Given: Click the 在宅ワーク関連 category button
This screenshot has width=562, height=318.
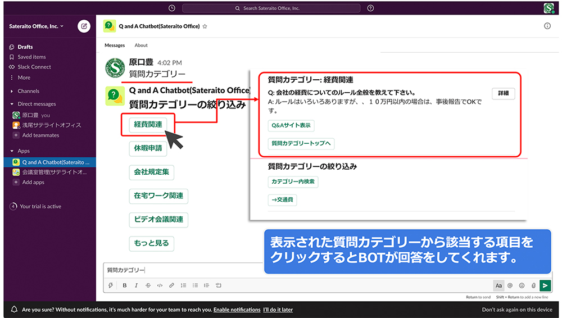Looking at the screenshot, I should (x=158, y=196).
